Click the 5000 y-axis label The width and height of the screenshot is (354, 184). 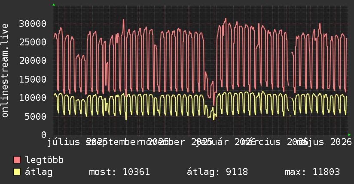pyautogui.click(x=35, y=116)
